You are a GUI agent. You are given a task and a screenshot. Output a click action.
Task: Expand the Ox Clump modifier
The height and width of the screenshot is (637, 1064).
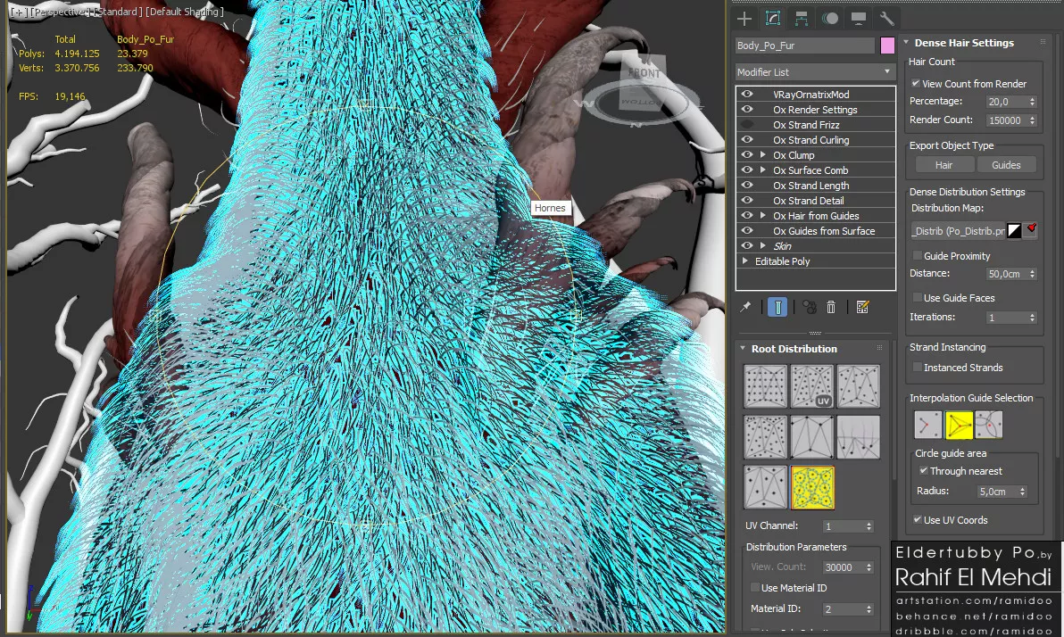point(762,155)
